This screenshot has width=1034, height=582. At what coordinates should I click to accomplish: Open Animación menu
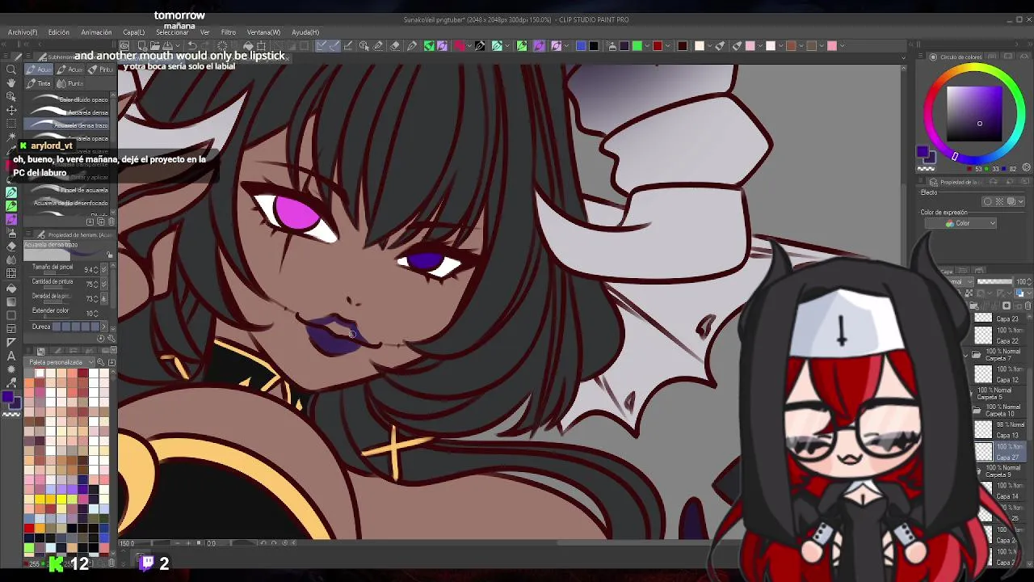pos(96,32)
